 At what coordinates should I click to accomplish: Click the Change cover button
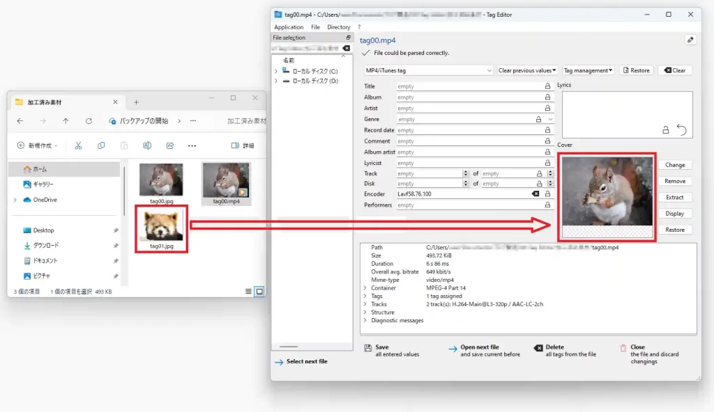tap(674, 165)
